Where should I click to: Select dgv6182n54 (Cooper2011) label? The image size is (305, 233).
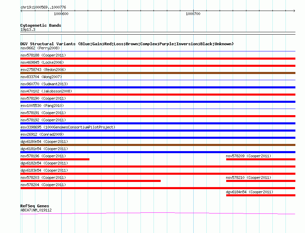tap(44, 163)
